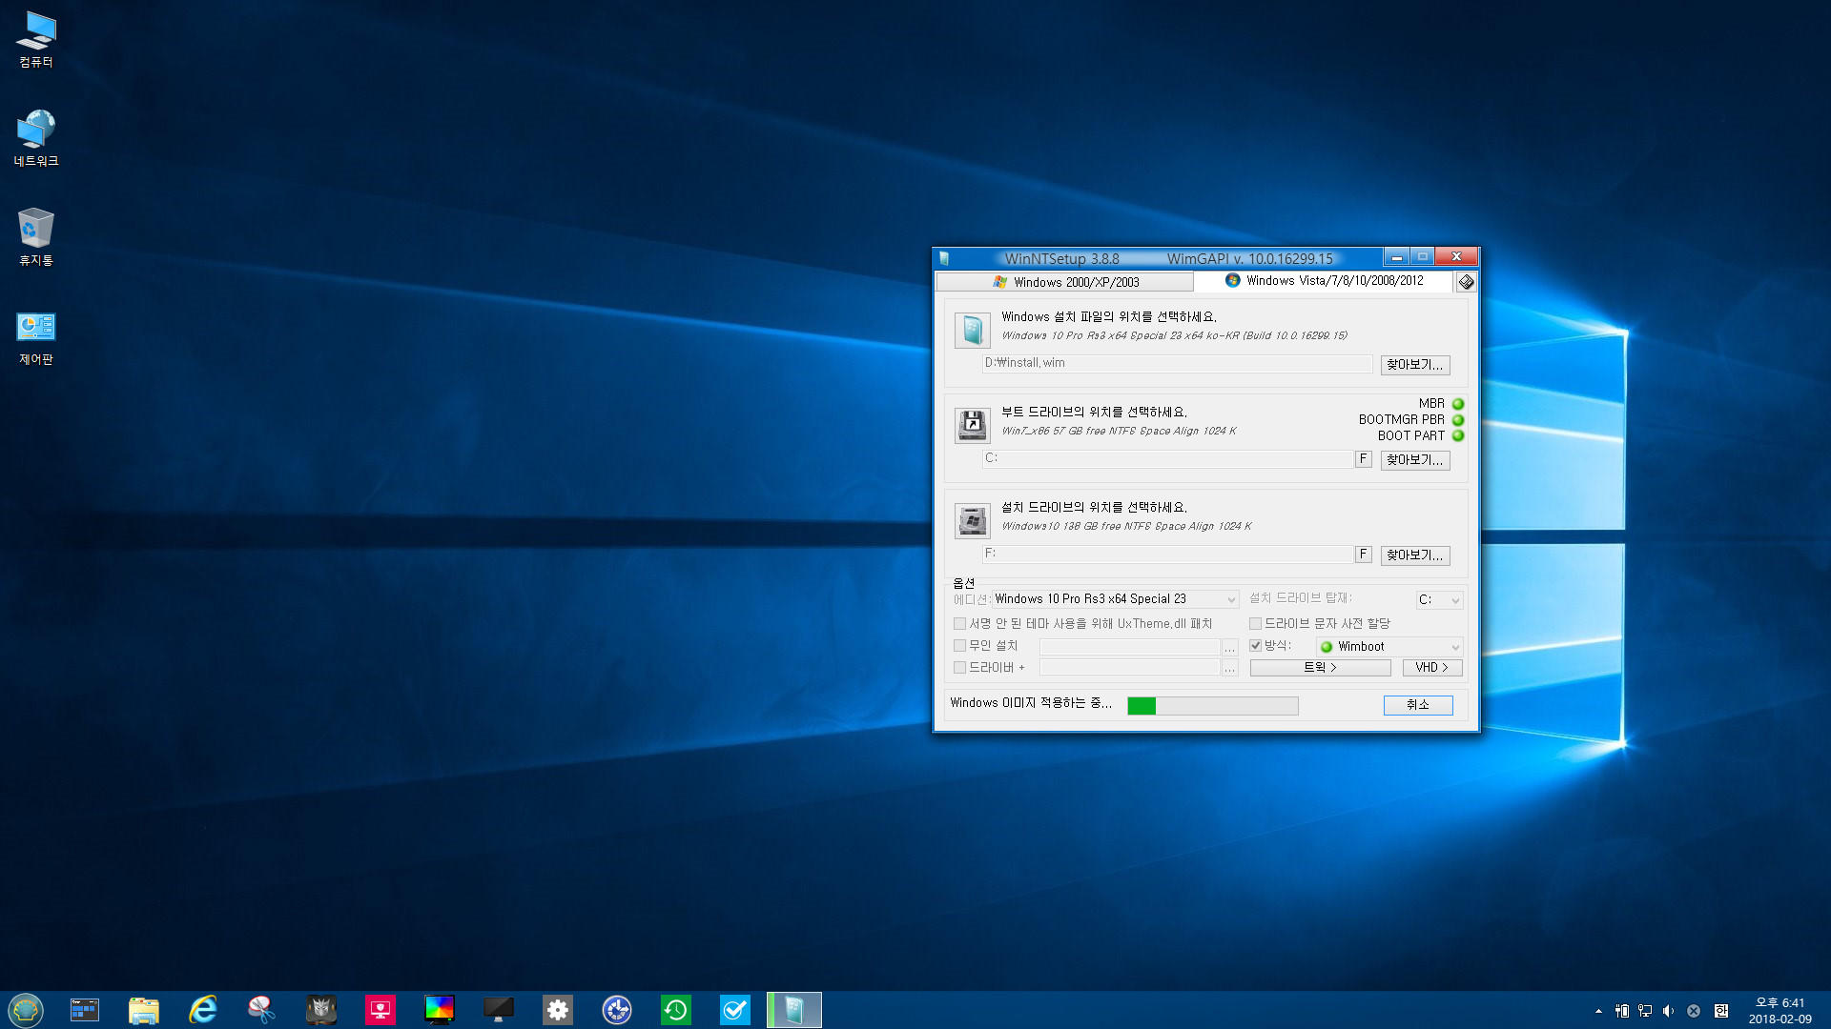Browse drivers folder with ... button
Screen dimensions: 1831x1029
point(1230,668)
